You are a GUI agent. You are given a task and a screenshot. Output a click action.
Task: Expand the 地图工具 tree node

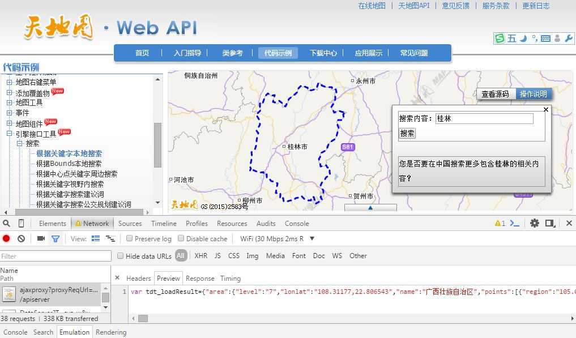coord(9,102)
